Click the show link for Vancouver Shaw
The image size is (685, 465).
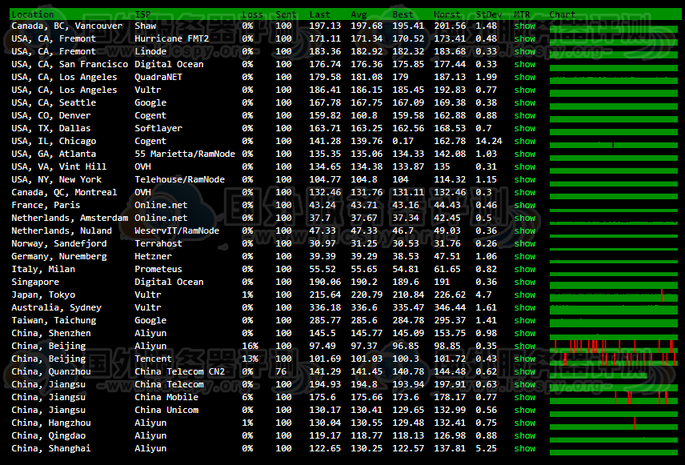pyautogui.click(x=525, y=26)
